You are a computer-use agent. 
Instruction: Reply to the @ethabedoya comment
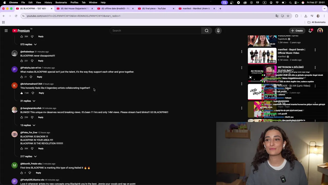point(41,61)
